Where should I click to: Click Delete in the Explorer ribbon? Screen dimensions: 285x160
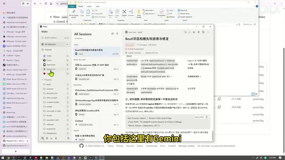pyautogui.click(x=124, y=13)
